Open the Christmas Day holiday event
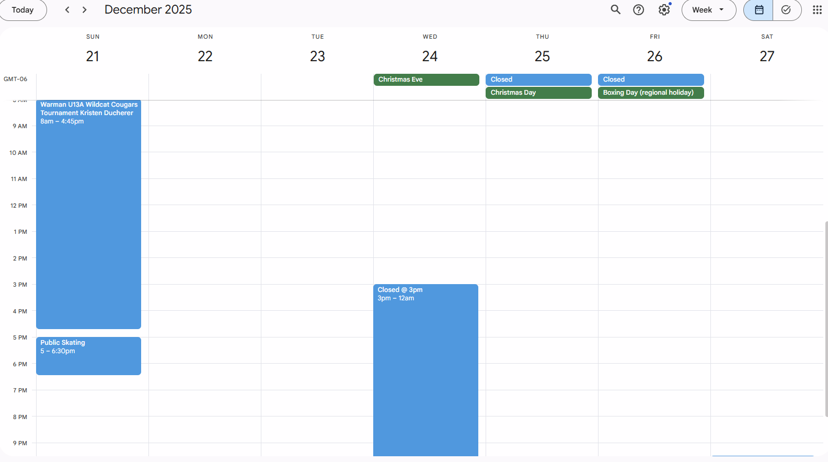This screenshot has width=828, height=462. coord(538,93)
